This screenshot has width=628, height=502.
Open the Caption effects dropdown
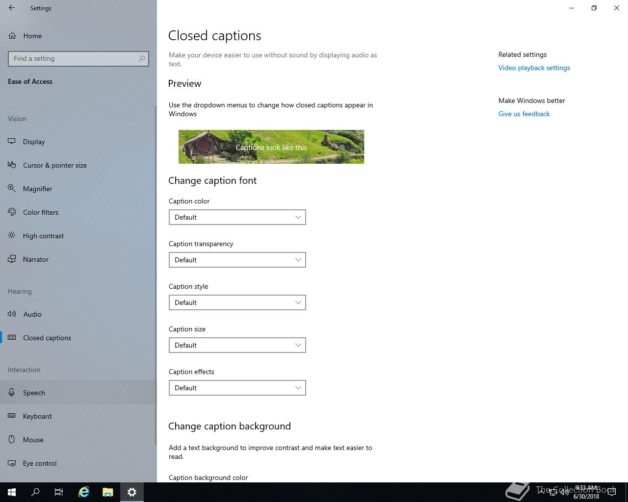tap(237, 388)
